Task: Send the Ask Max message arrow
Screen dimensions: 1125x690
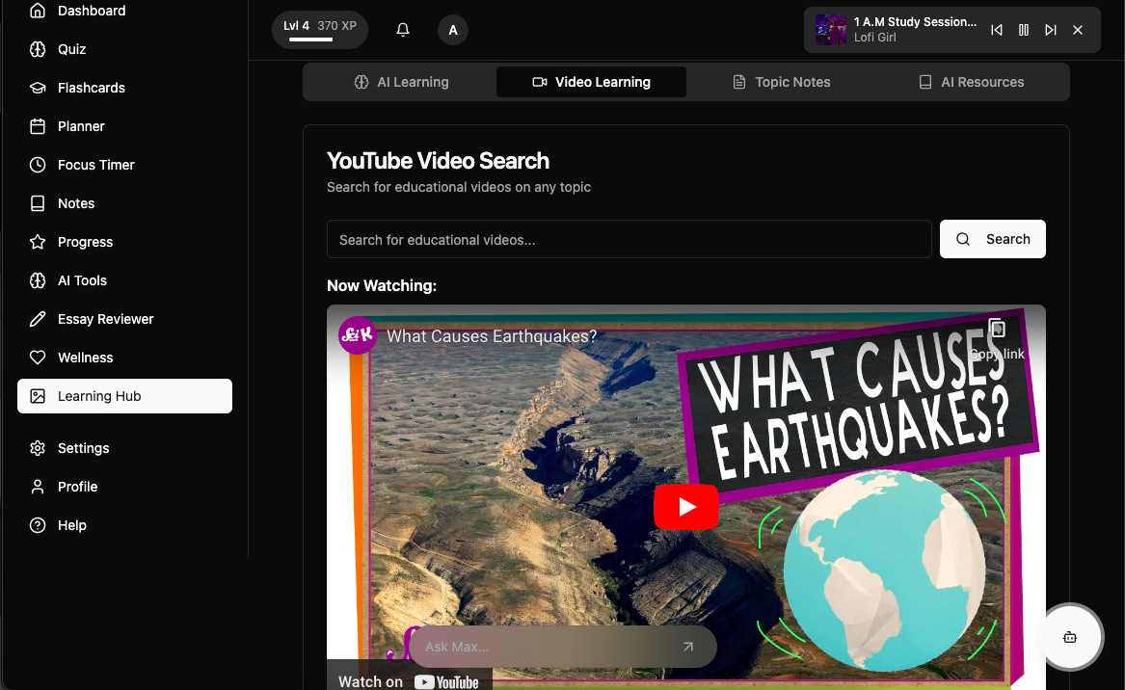Action: pyautogui.click(x=688, y=647)
